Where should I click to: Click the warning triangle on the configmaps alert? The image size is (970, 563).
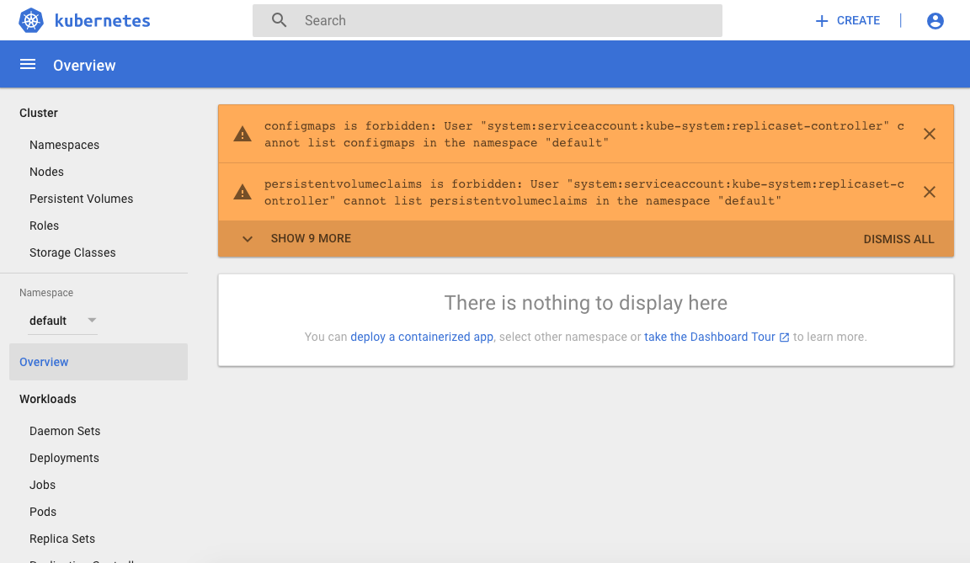[242, 133]
